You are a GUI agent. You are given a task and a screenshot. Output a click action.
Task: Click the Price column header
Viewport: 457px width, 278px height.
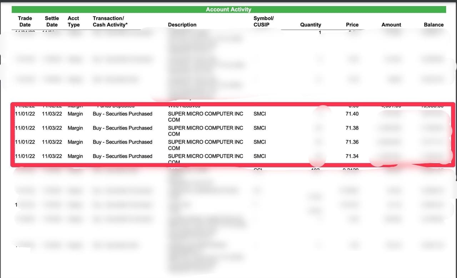coord(352,25)
